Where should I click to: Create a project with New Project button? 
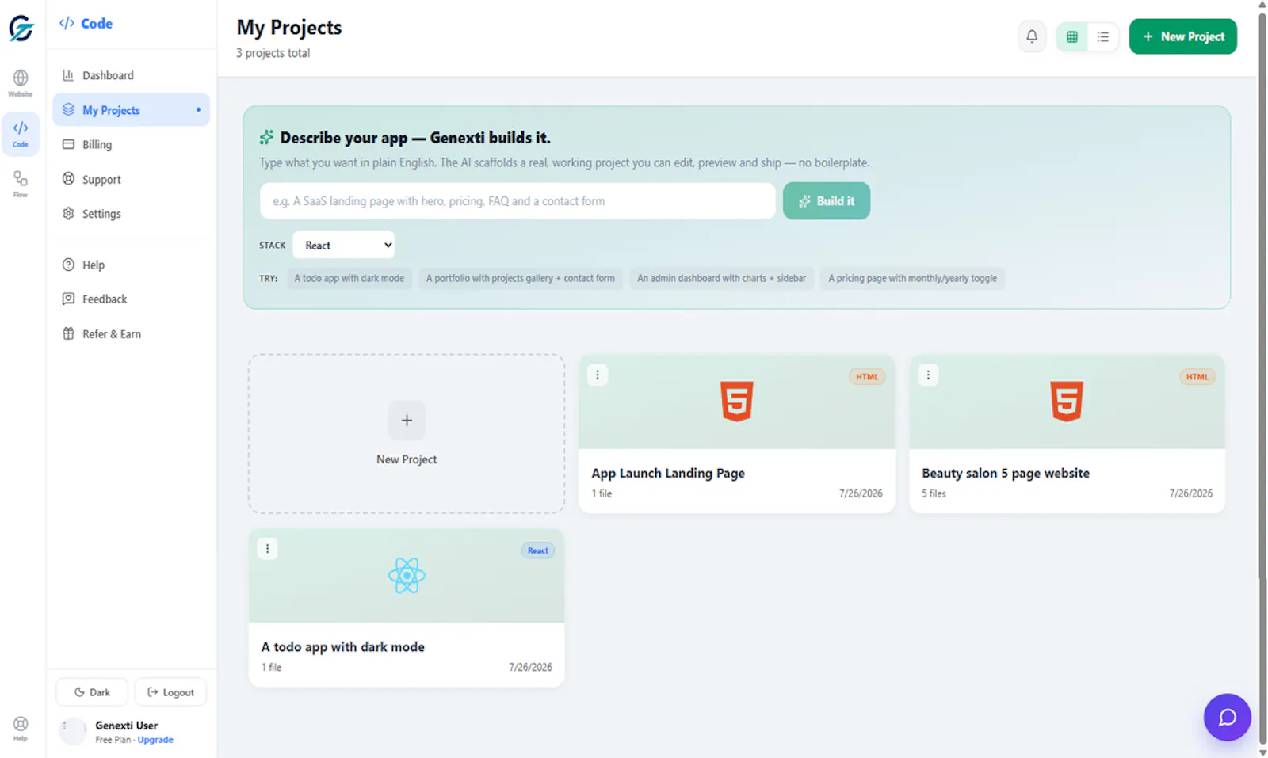[x=1182, y=36]
